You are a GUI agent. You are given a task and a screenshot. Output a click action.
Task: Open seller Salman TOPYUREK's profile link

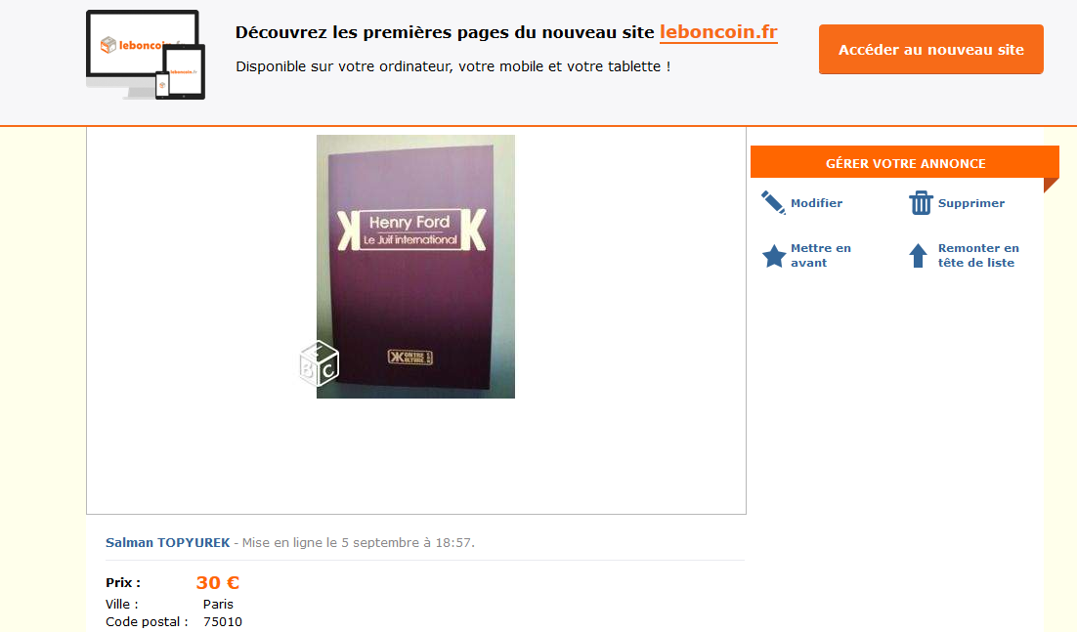(x=167, y=543)
